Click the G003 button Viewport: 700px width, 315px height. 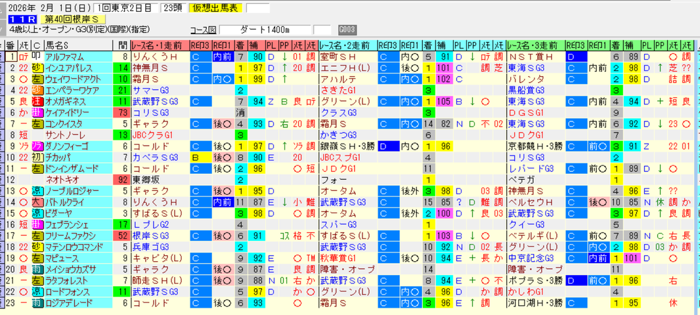[347, 30]
